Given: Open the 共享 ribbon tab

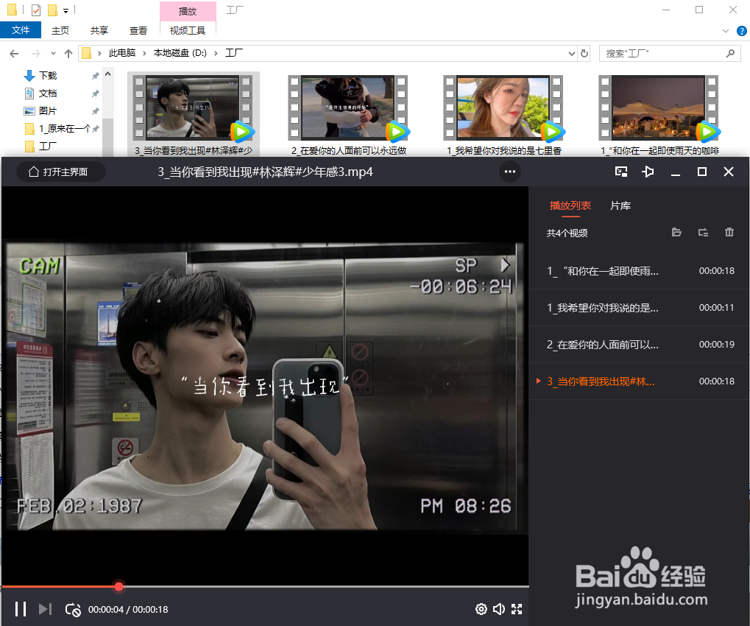Looking at the screenshot, I should 99,31.
